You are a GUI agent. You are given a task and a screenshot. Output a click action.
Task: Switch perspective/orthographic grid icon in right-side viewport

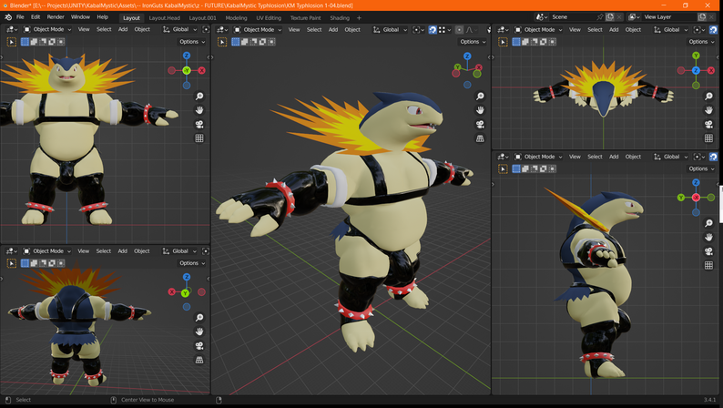tap(708, 265)
